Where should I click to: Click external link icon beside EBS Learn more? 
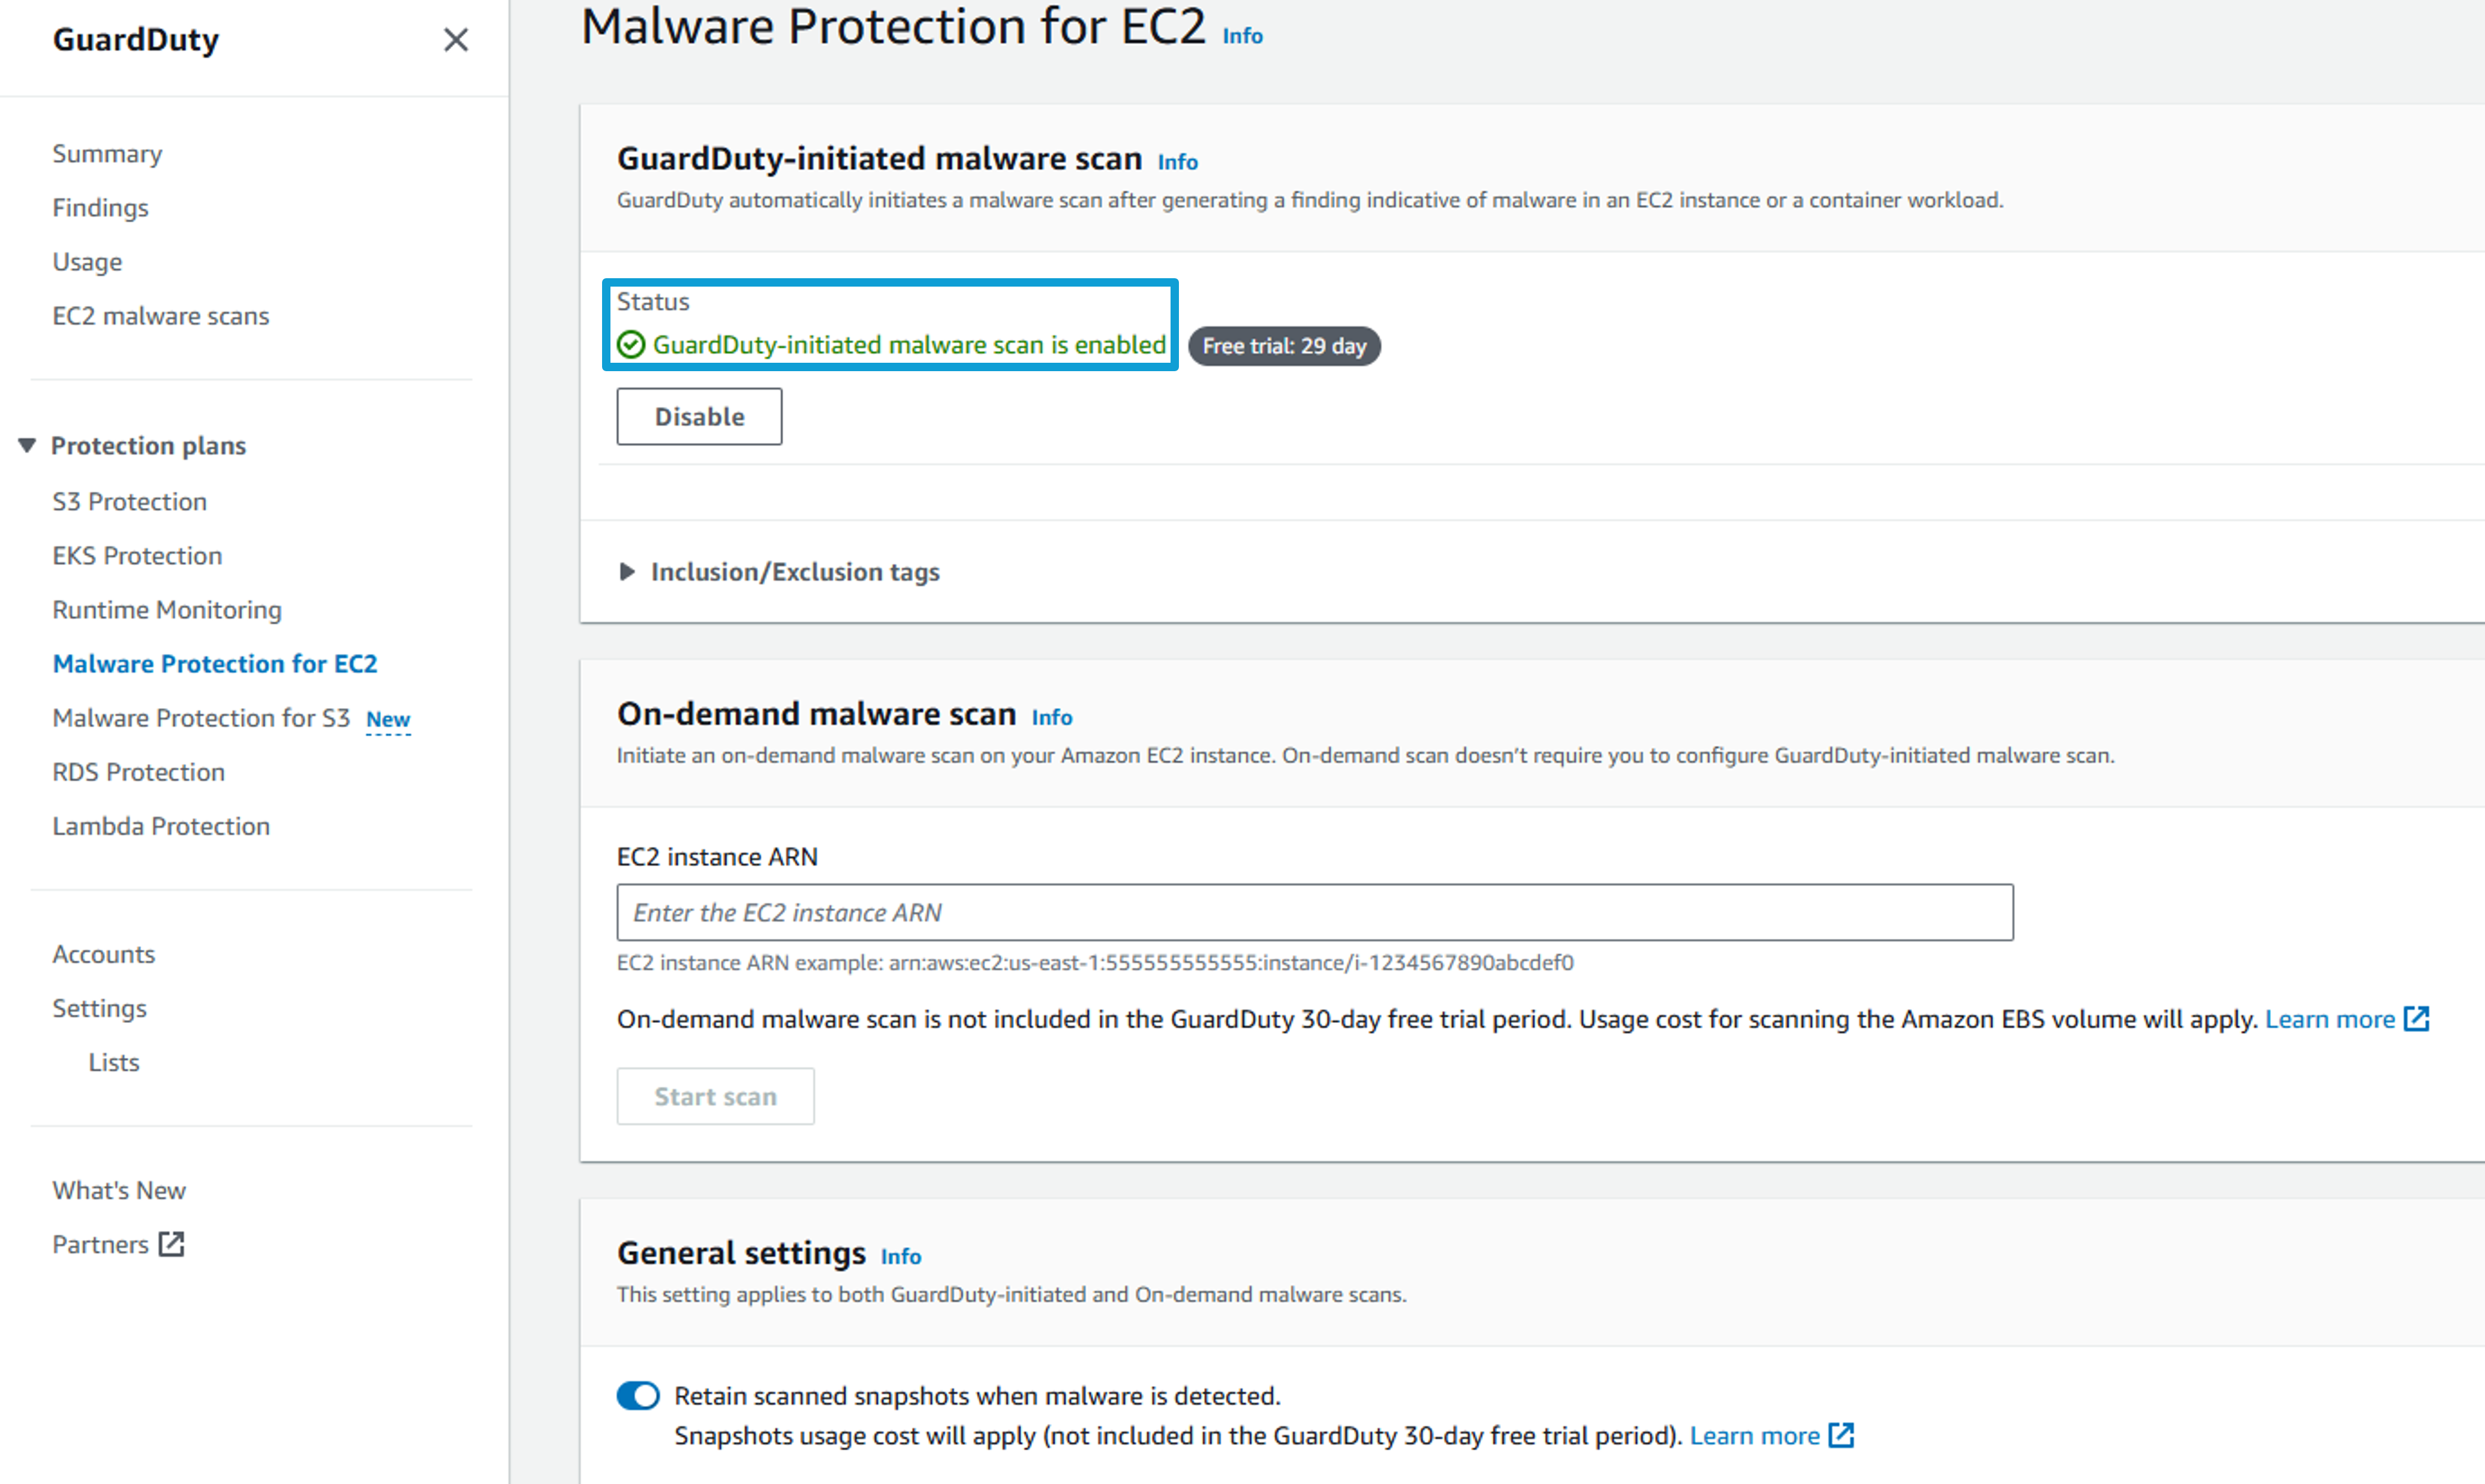pos(2416,1019)
